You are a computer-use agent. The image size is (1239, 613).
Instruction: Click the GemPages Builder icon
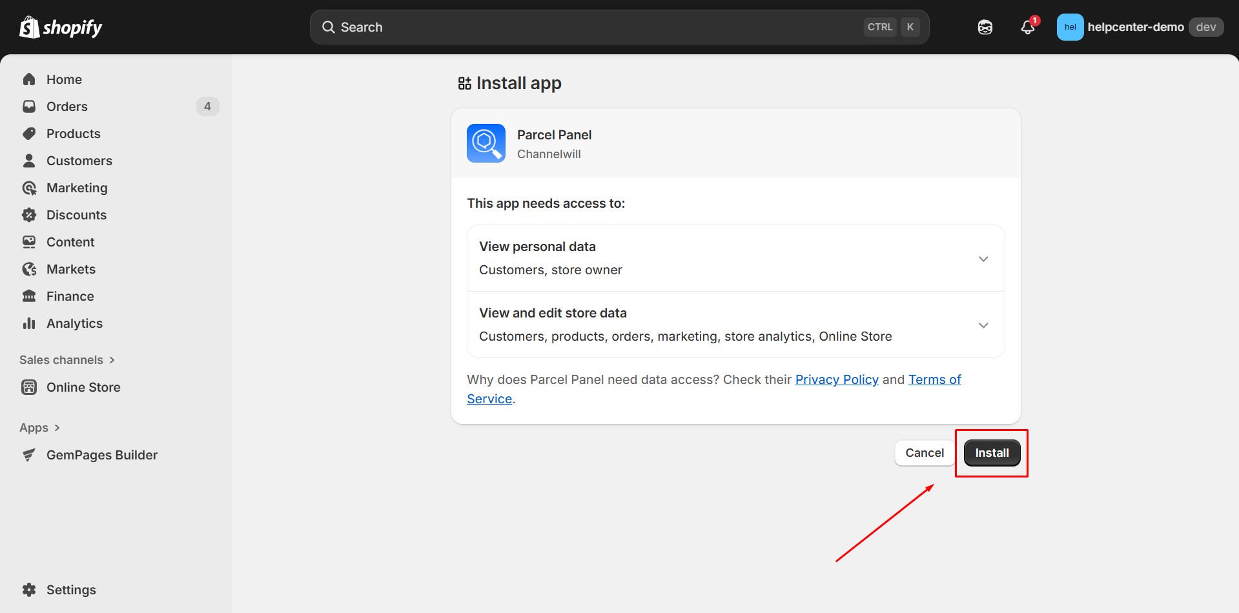coord(29,455)
